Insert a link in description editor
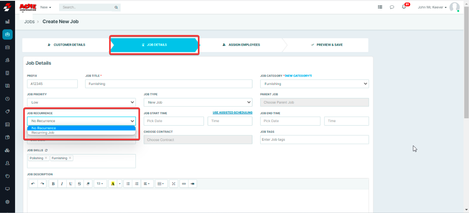Image resolution: width=469 pixels, height=213 pixels. pos(184,184)
